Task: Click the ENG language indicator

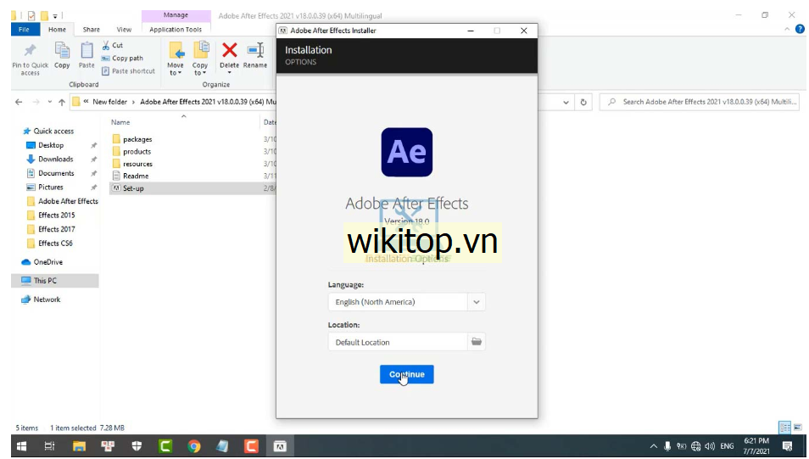Action: click(727, 446)
